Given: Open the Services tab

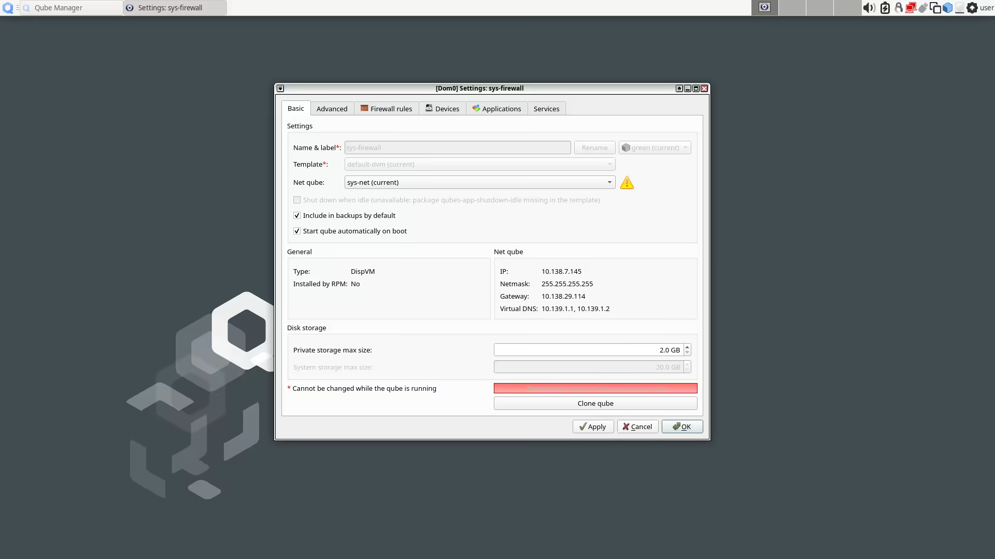Looking at the screenshot, I should pyautogui.click(x=547, y=109).
